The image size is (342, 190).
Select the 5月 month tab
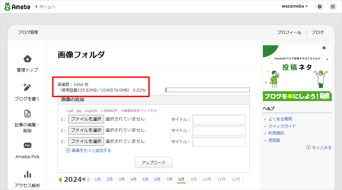[145, 179]
